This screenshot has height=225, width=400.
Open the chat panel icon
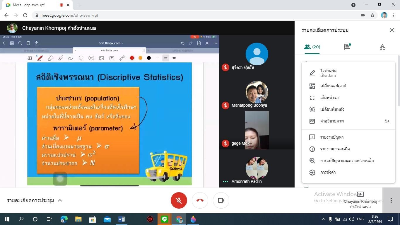[347, 47]
